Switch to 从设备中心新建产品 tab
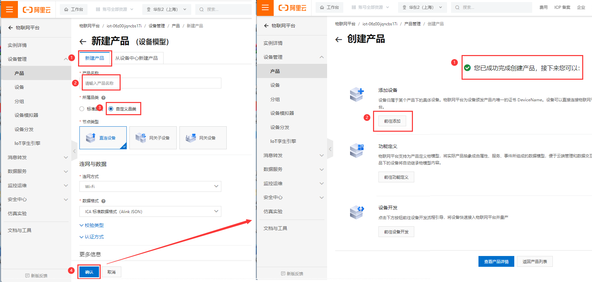This screenshot has width=592, height=282. 137,58
